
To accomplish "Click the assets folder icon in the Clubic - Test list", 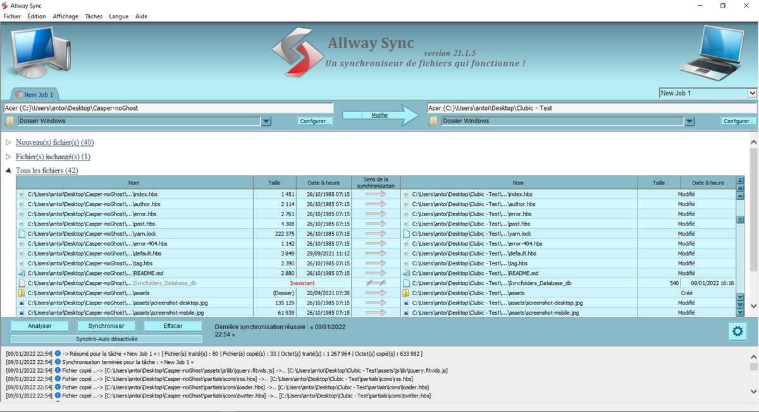I will point(406,293).
